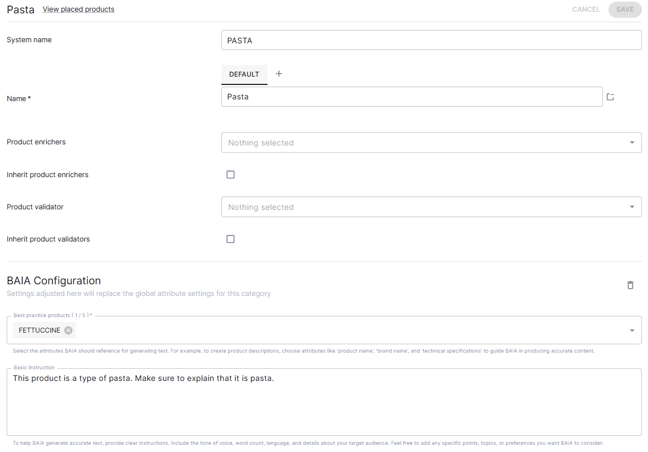Click into the System name field
This screenshot has width=648, height=452.
point(431,41)
